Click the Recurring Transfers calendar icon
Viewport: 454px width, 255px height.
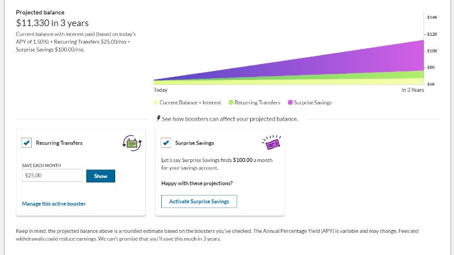pos(132,143)
